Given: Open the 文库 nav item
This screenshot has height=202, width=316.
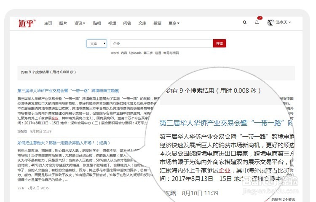Looking at the screenshot, I should point(142,23).
